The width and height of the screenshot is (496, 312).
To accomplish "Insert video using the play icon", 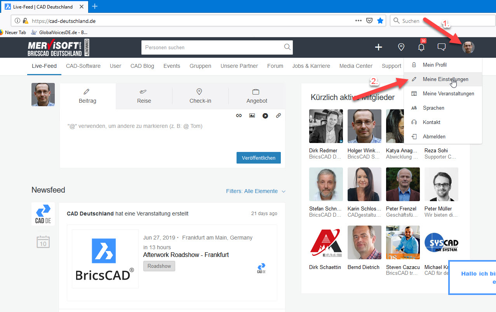I will [265, 115].
